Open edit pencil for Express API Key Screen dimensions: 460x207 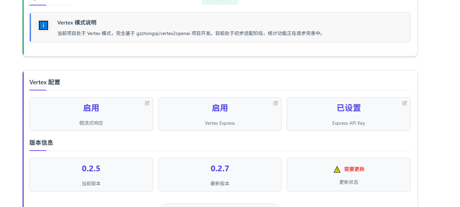[405, 103]
